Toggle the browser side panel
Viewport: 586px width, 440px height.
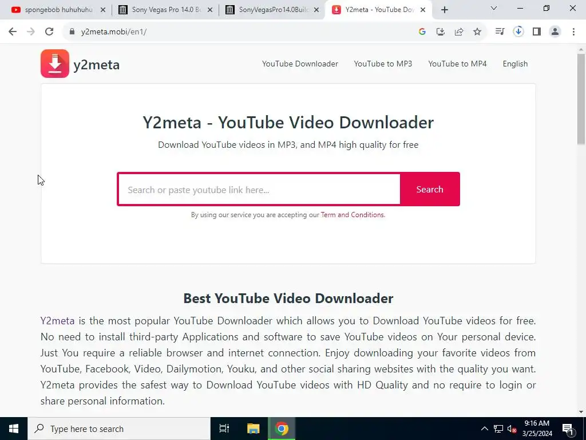pyautogui.click(x=537, y=32)
